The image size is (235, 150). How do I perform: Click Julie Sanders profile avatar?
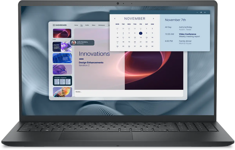(74, 43)
